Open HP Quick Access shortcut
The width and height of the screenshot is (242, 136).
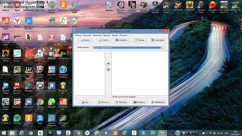[17, 56]
